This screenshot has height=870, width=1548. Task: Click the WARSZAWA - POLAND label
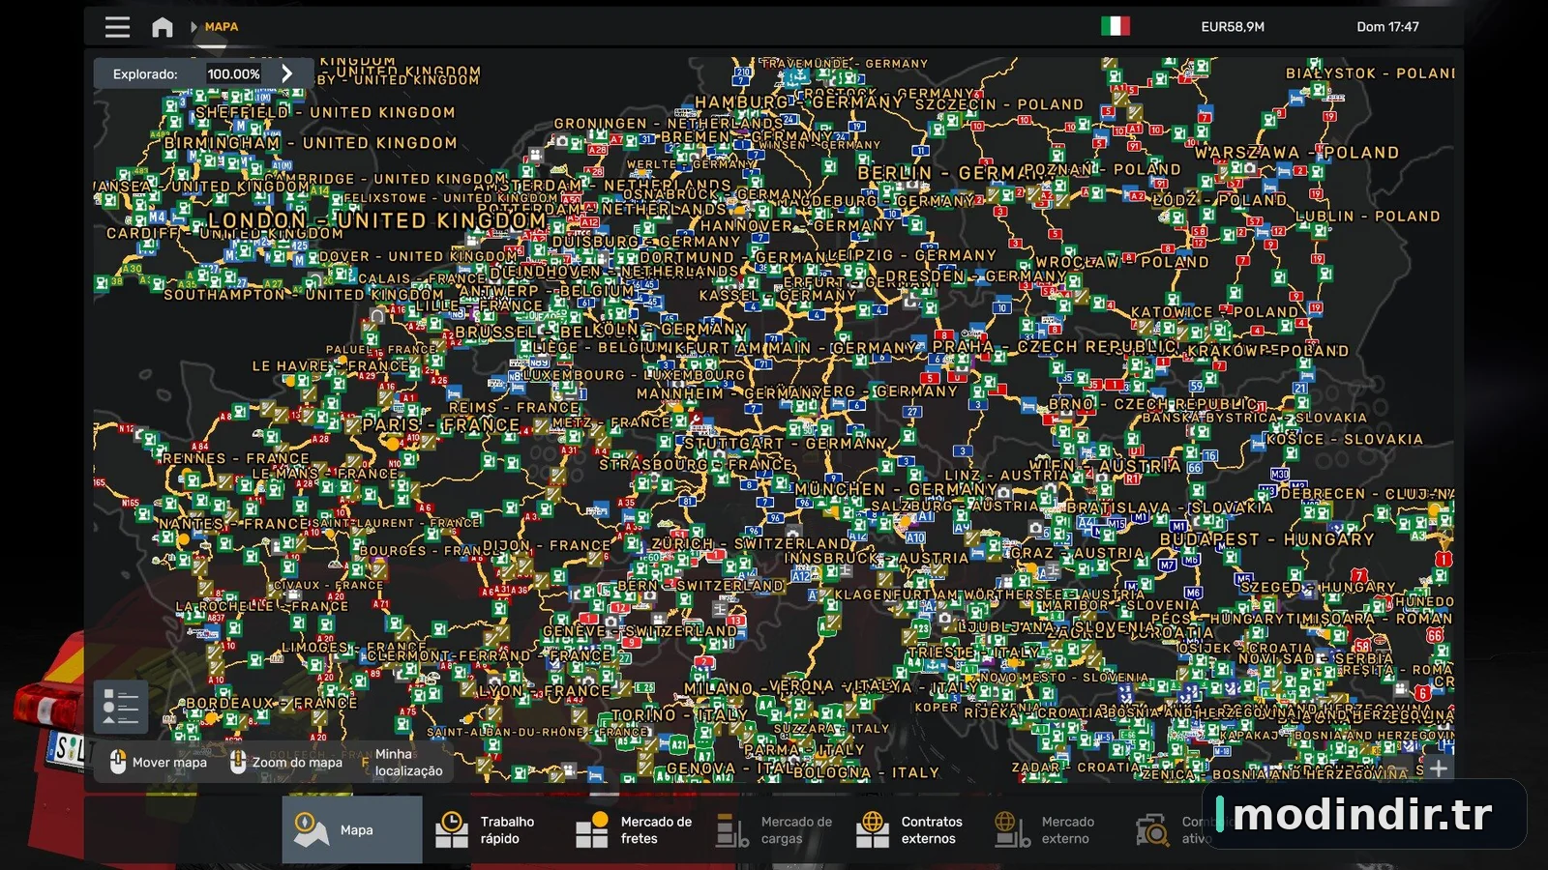click(1296, 153)
